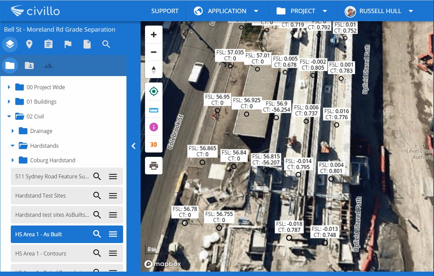Click survey point labeled FSL 56.865
Viewport: 434px width, 276px height.
coord(202,162)
